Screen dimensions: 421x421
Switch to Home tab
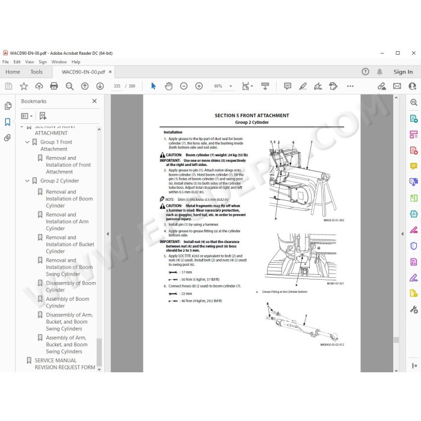(13, 72)
